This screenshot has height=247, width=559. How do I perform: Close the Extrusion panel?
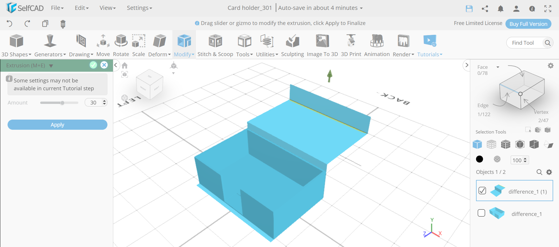[104, 65]
